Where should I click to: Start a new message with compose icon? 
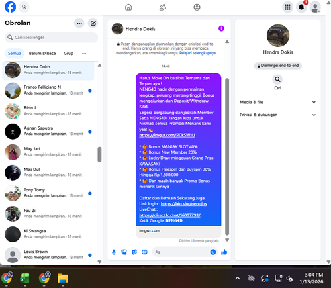[x=93, y=23]
